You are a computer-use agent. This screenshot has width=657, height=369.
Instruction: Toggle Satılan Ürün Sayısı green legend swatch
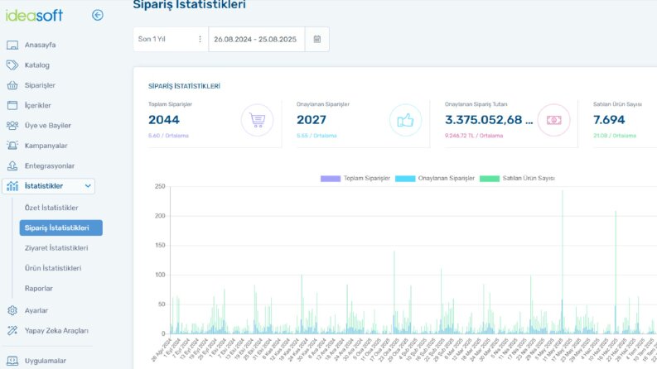490,179
